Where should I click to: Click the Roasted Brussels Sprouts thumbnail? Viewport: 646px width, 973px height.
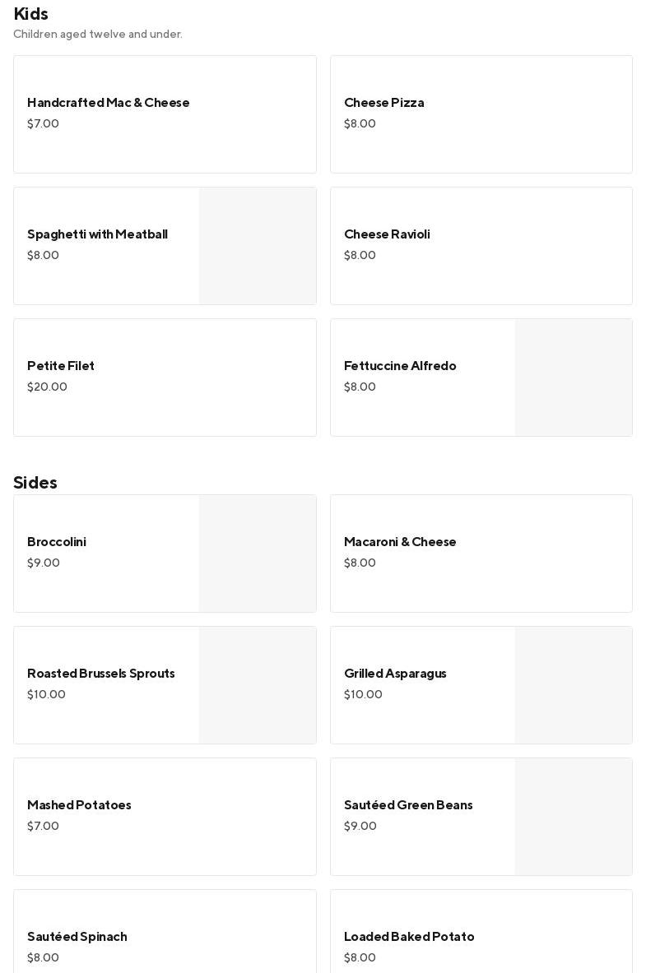tap(257, 685)
